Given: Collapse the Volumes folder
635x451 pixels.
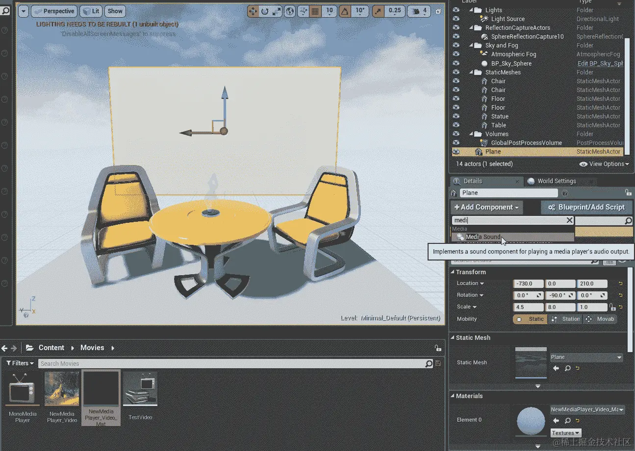Looking at the screenshot, I should (471, 134).
